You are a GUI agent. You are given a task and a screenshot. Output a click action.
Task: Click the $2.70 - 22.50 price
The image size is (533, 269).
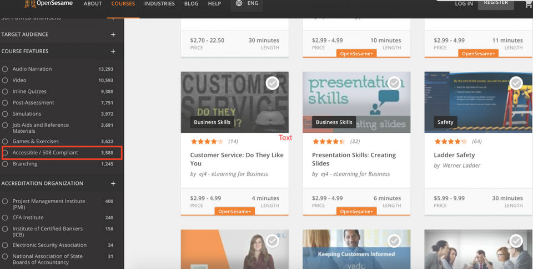tap(207, 40)
